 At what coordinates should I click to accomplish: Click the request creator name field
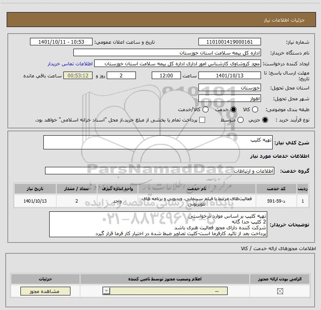178,64
